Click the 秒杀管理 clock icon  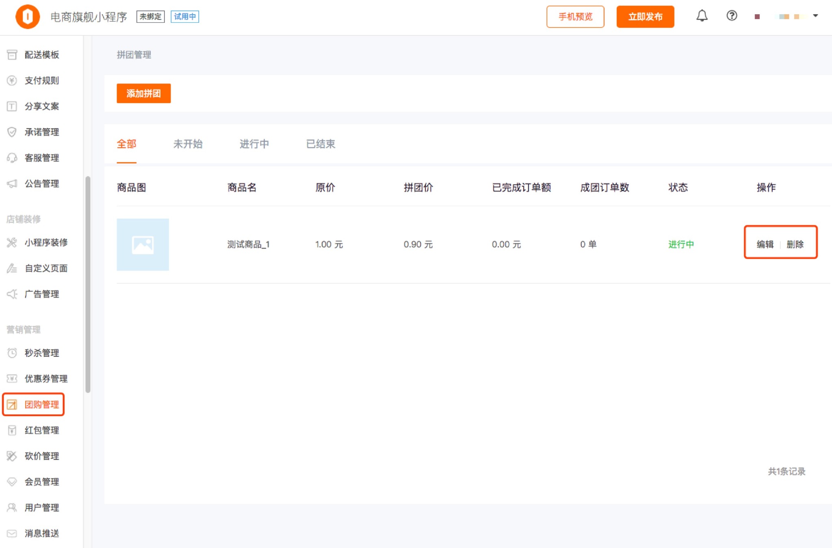pos(12,353)
